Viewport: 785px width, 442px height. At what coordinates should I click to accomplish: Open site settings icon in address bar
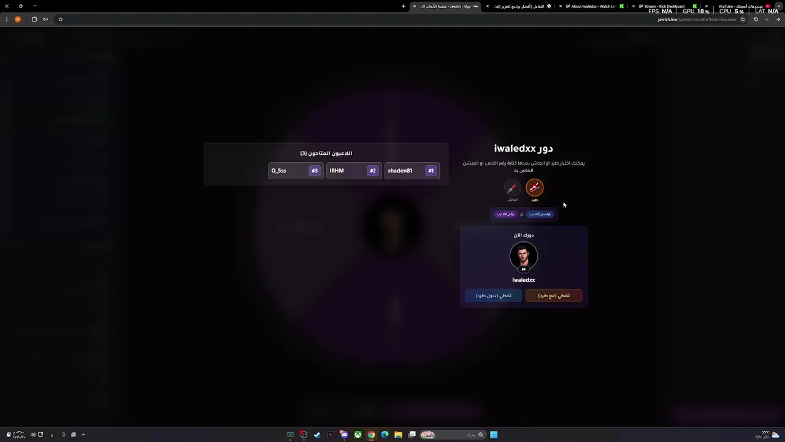tap(743, 19)
